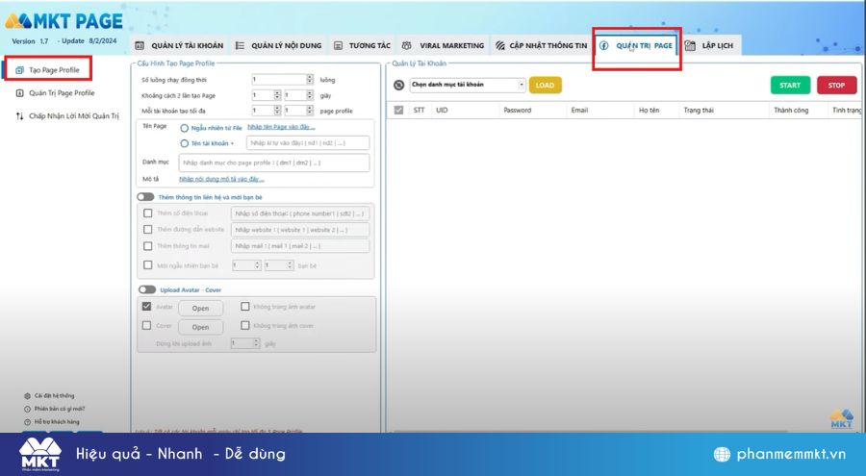Viewport: 866px width, 476px height.
Task: Adjust first Khoảng cách 2 lần tạo stepper
Action: 277,95
